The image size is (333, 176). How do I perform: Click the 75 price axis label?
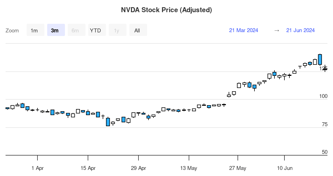[324, 124]
